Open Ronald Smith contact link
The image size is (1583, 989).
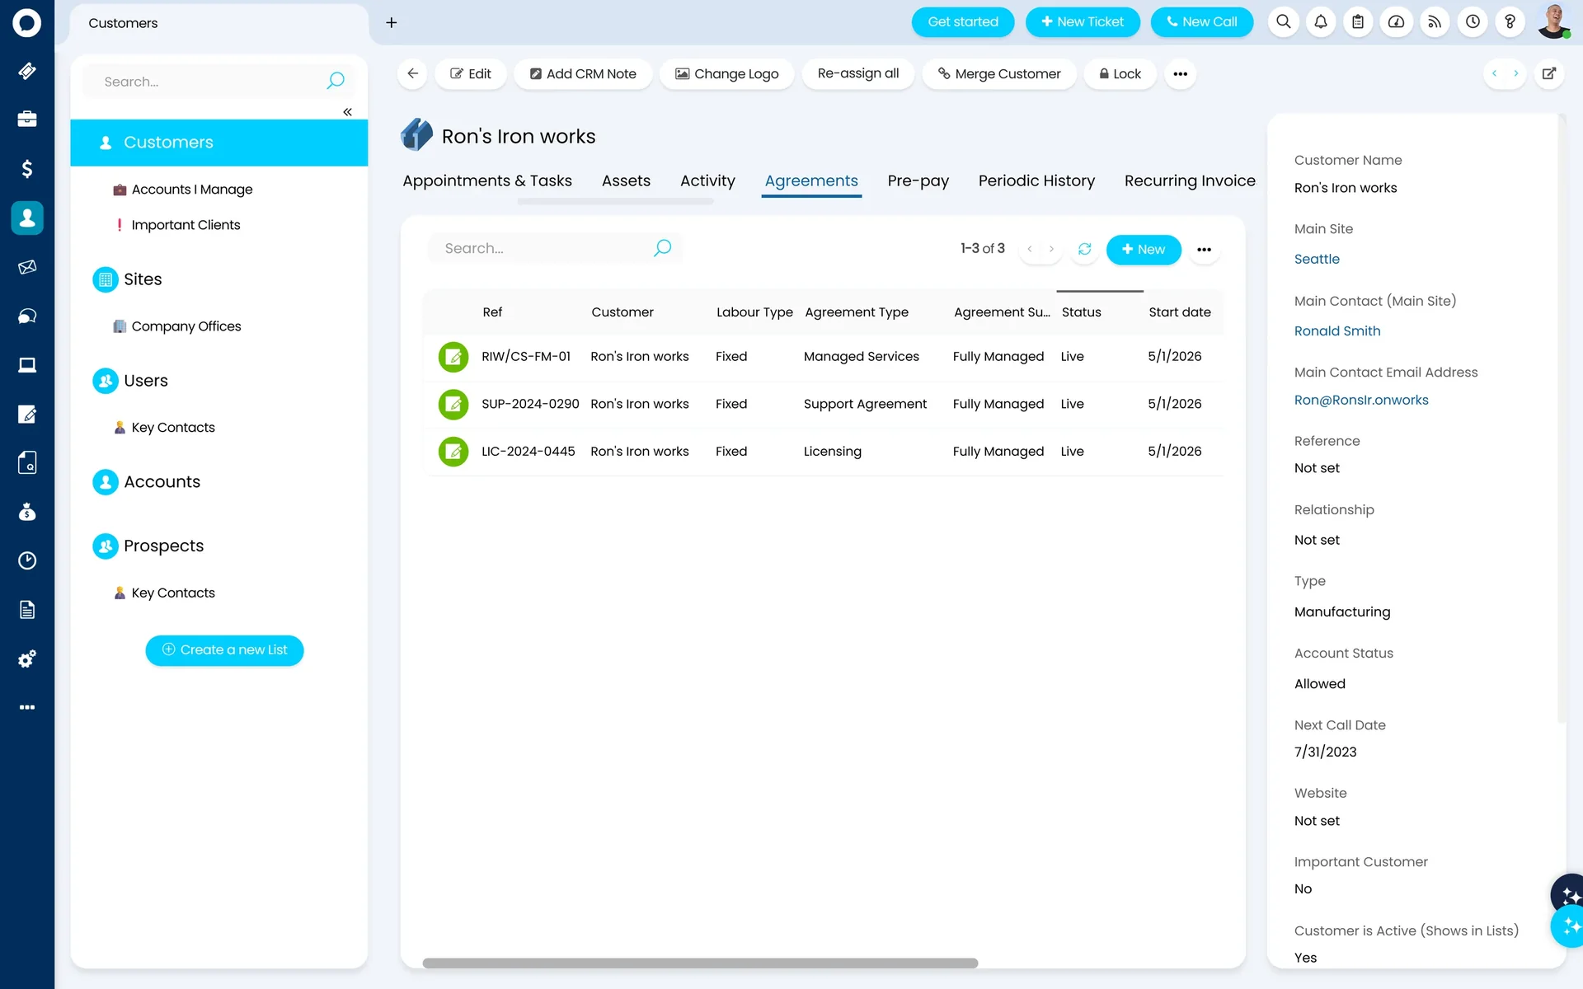pos(1336,330)
